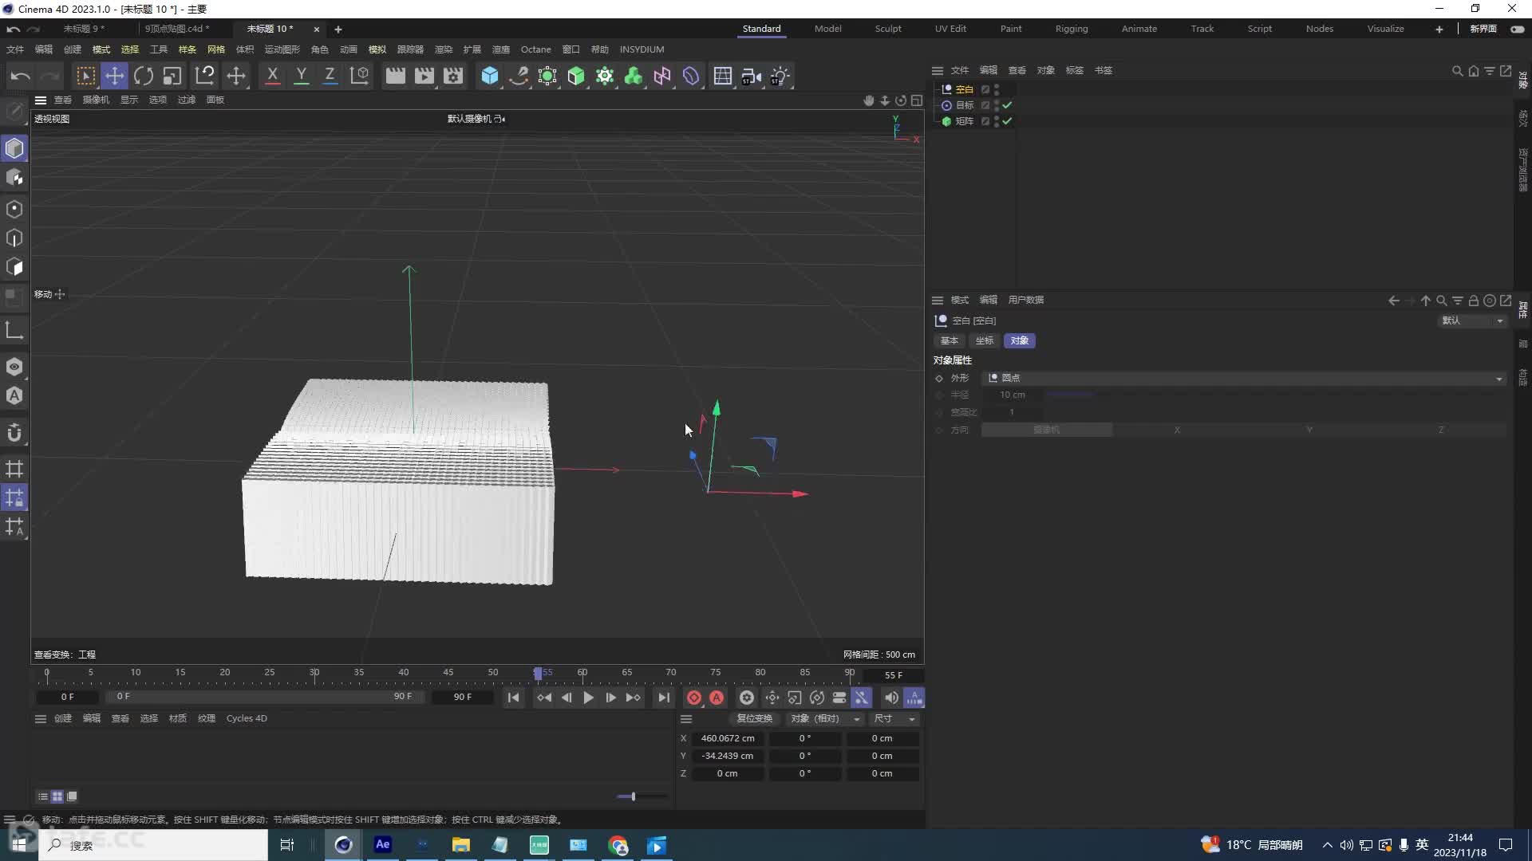
Task: Add a Cube primitive object
Action: pos(490,76)
